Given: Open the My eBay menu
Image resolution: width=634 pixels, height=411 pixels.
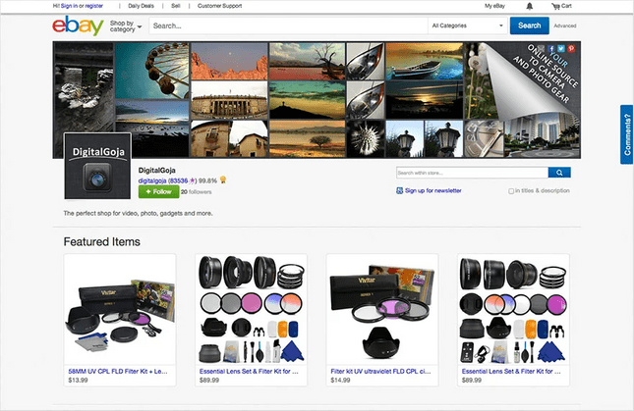Looking at the screenshot, I should click(x=497, y=6).
